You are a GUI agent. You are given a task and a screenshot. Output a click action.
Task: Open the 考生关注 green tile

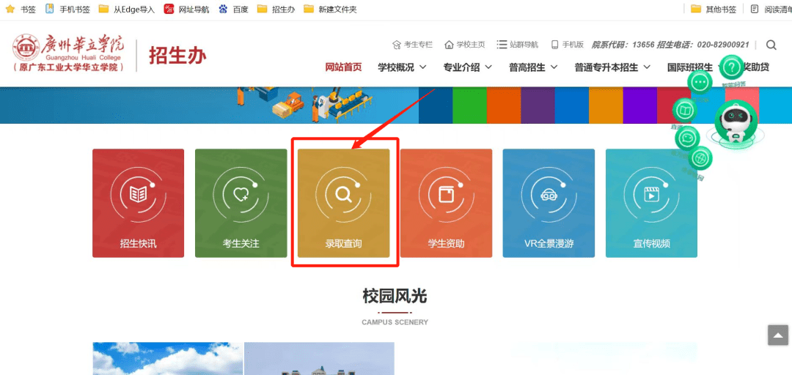241,203
